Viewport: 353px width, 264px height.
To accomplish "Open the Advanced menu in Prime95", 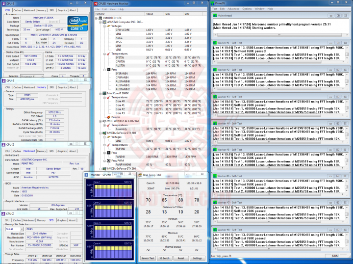I will (x=233, y=9).
